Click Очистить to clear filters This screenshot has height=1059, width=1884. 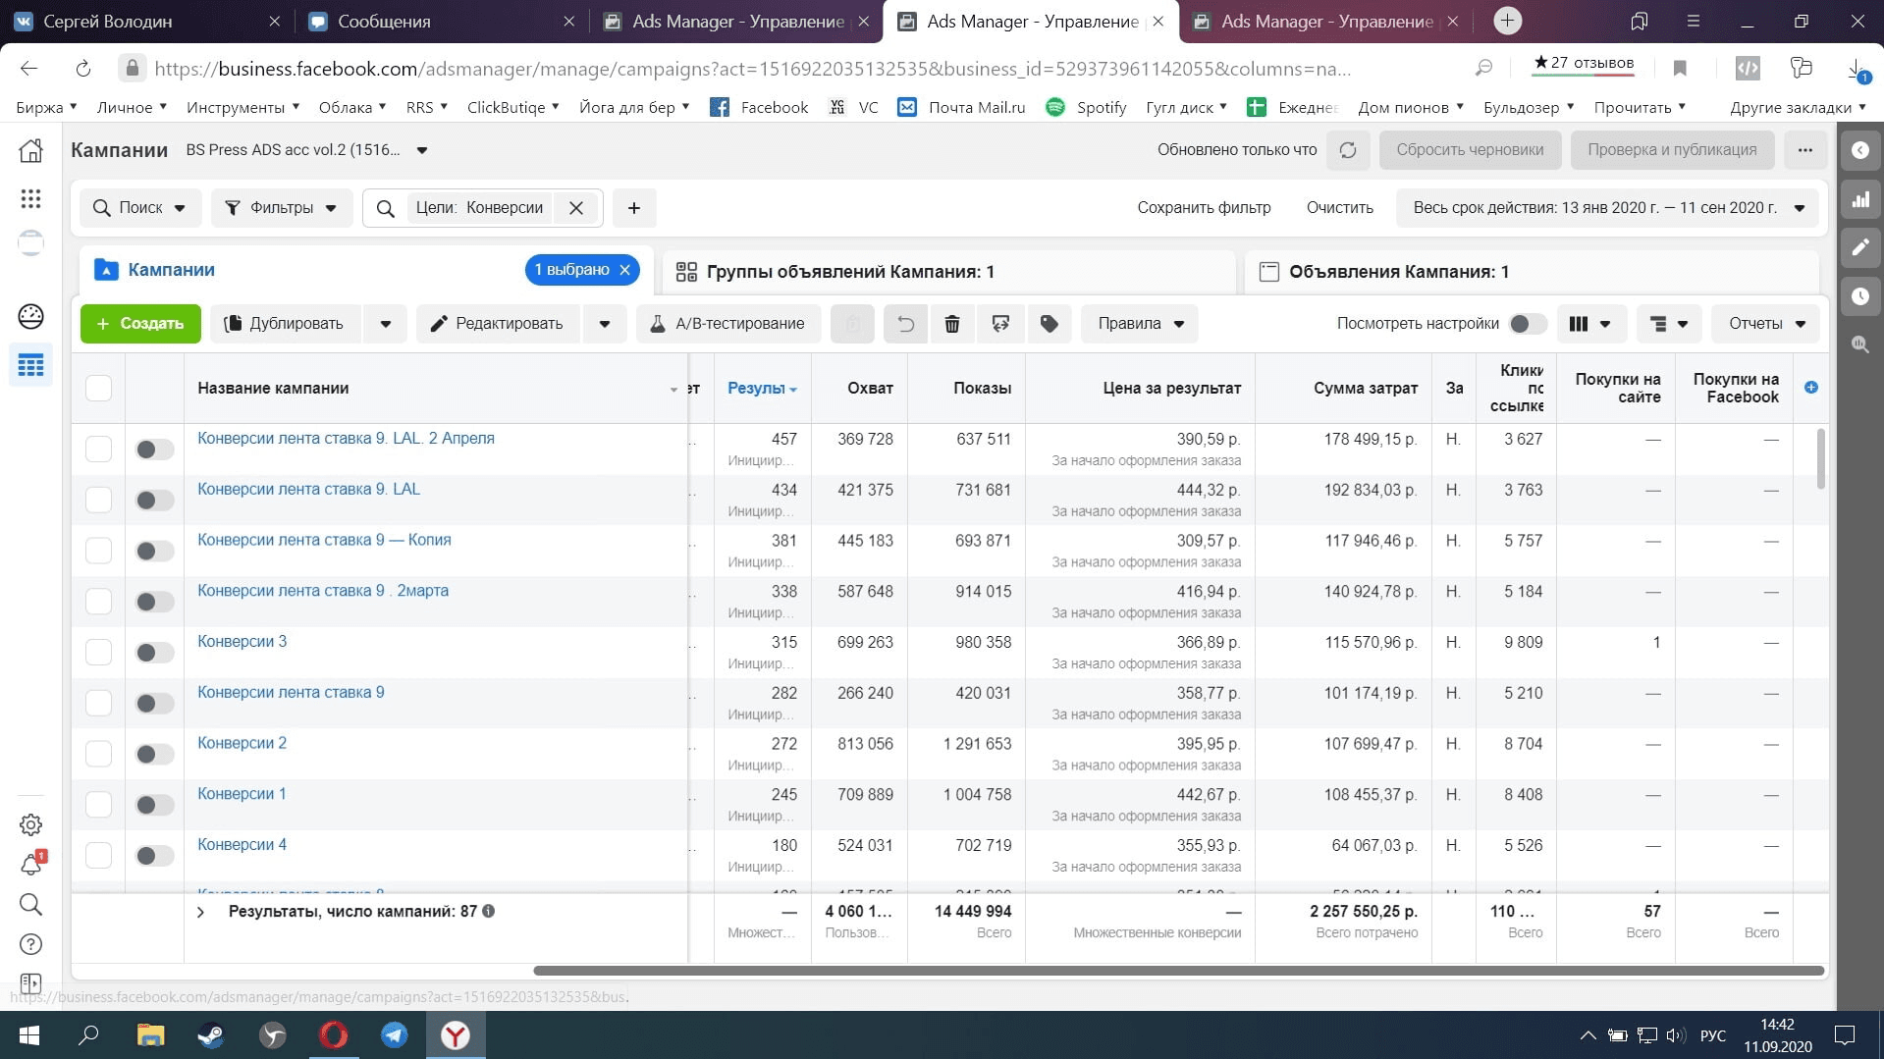(1339, 208)
